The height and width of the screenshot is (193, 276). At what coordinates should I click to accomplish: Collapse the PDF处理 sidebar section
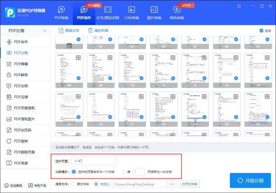(x=45, y=31)
